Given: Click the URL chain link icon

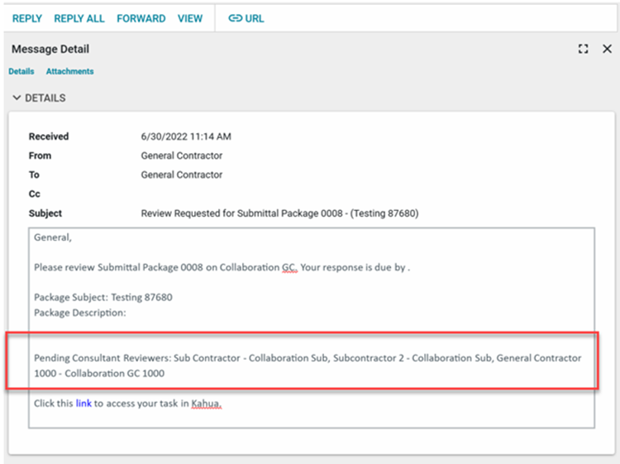Looking at the screenshot, I should click(x=236, y=18).
